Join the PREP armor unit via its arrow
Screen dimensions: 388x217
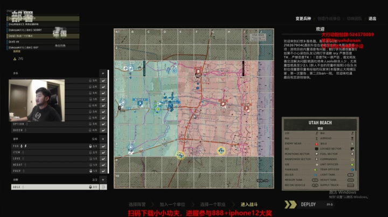103,171
